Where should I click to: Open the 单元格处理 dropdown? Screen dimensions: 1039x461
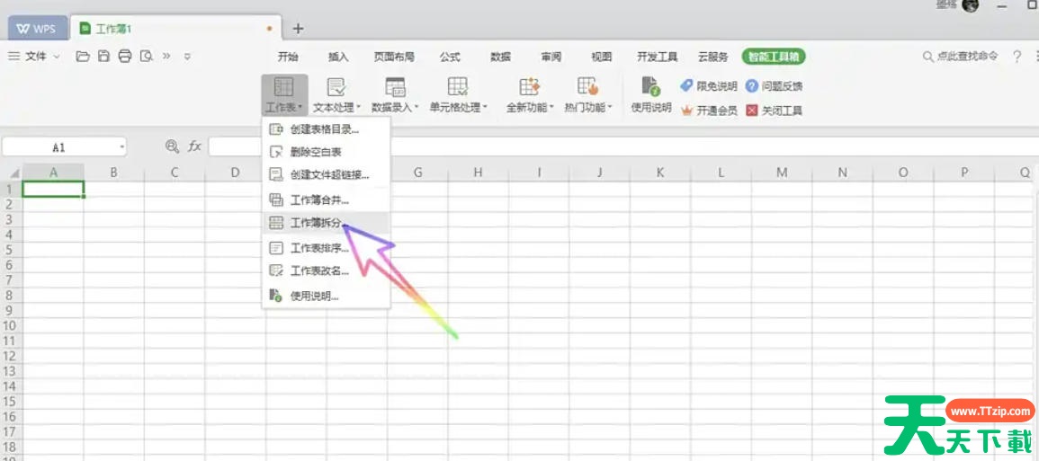[x=459, y=94]
